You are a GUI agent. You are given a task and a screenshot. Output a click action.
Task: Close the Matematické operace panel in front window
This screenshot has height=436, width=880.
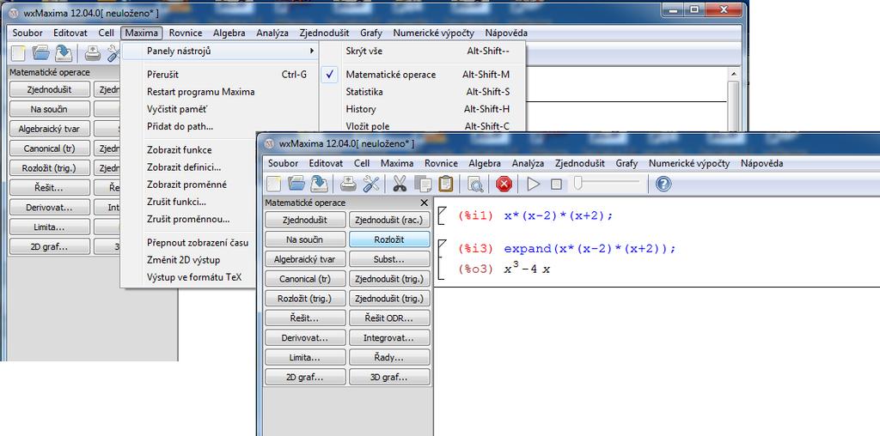(x=425, y=203)
